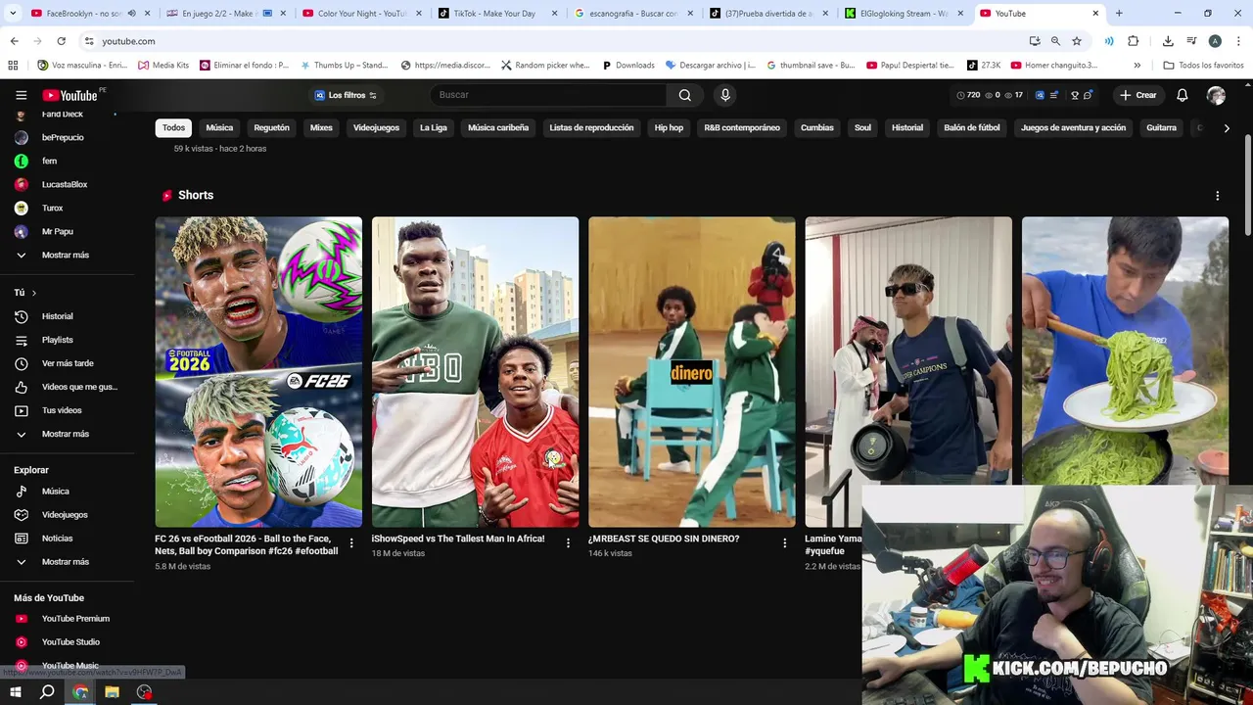Expand the Explorar section Mostrar más

(x=66, y=562)
